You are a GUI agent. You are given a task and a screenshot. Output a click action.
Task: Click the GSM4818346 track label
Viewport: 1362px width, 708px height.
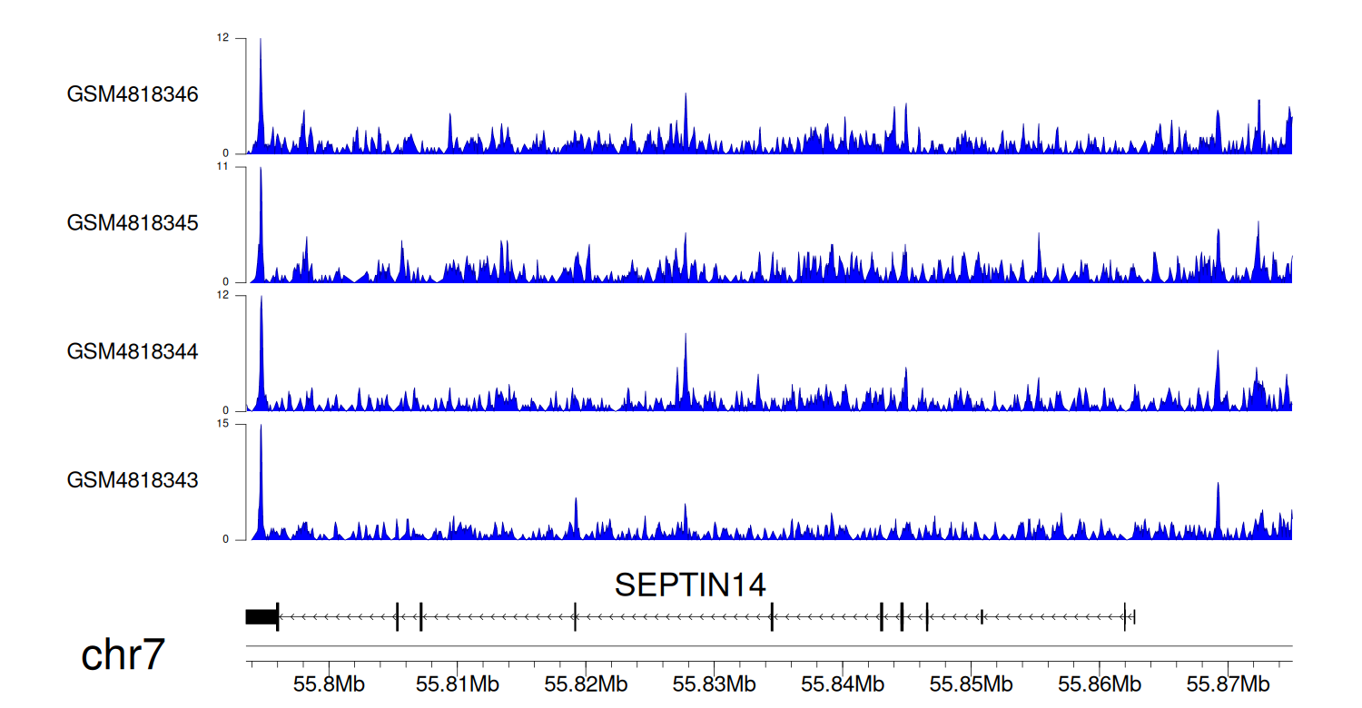[133, 94]
